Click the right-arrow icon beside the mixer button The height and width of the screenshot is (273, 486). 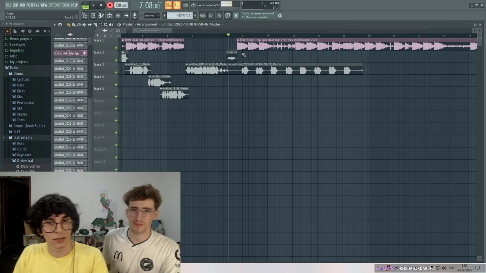click(126, 16)
